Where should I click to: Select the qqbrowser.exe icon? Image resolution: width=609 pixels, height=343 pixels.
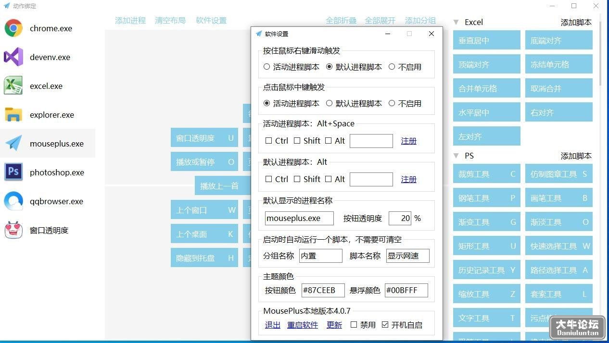[13, 201]
